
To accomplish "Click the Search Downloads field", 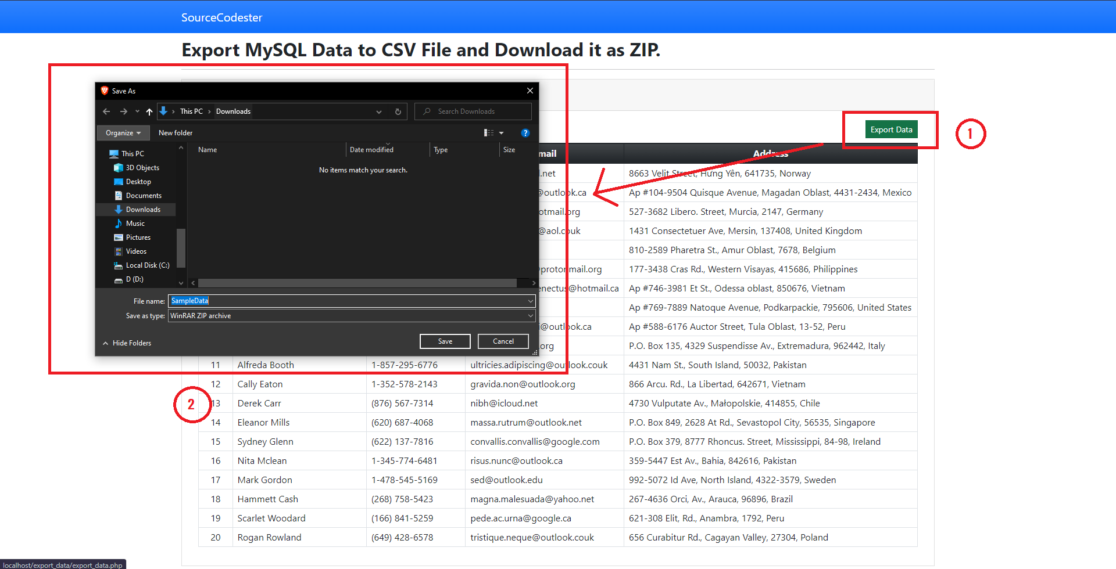I will coord(473,111).
